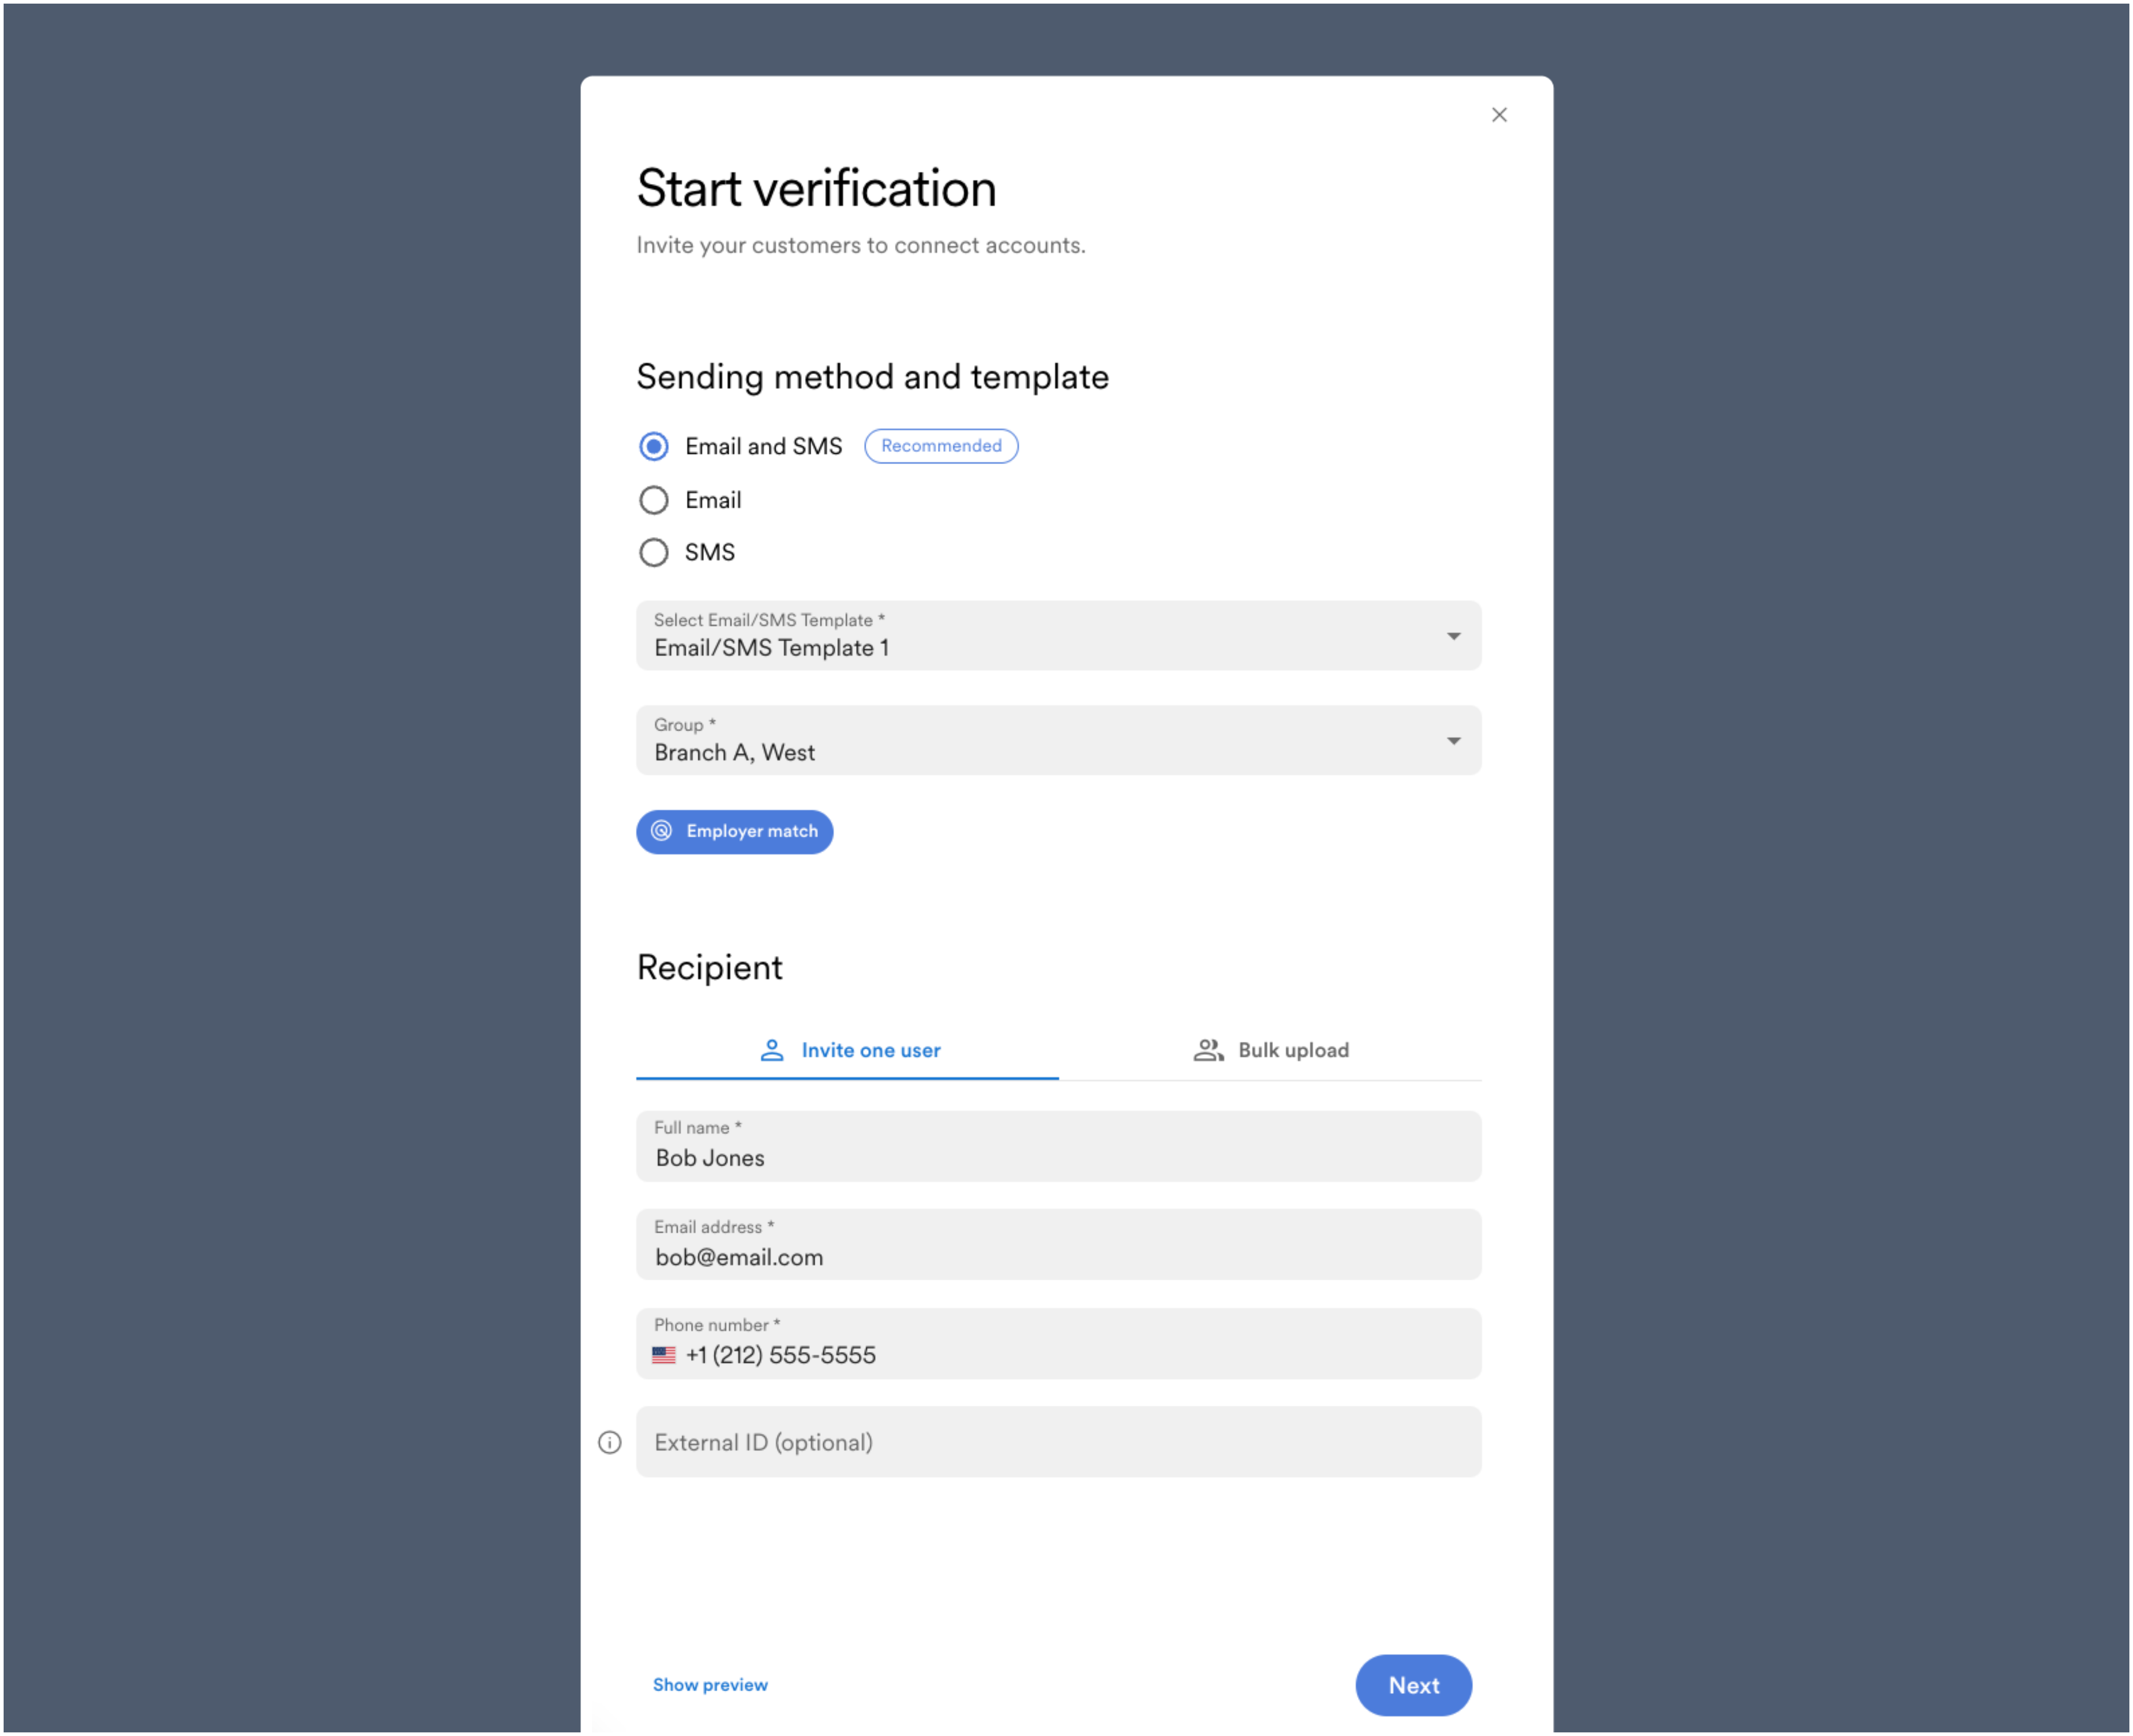Select the Email only sending method
This screenshot has width=2133, height=1736.
tap(653, 500)
